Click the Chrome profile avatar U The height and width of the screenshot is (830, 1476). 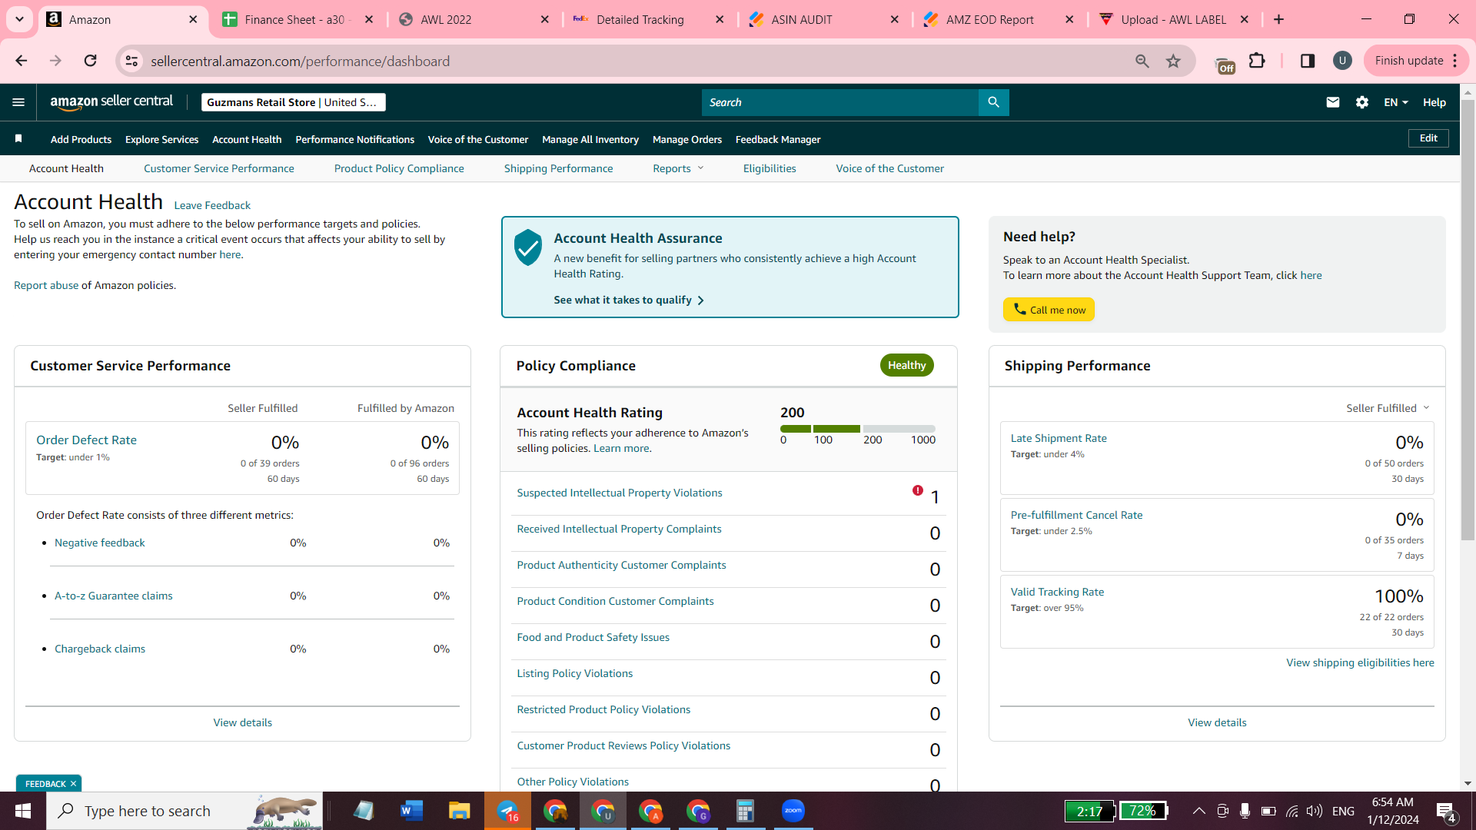coord(1342,61)
